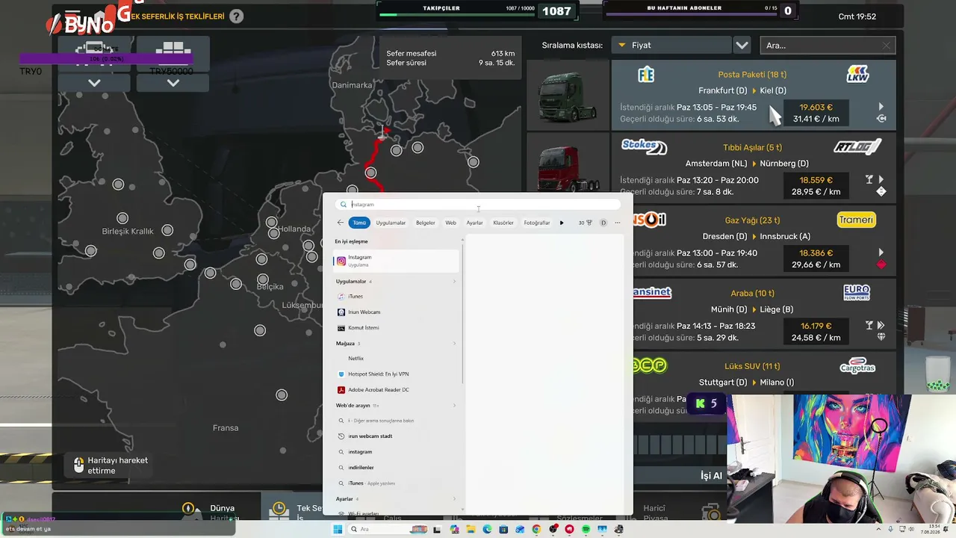Open Adobe Acrobat Reader DC result
Image resolution: width=956 pixels, height=538 pixels.
[396, 390]
